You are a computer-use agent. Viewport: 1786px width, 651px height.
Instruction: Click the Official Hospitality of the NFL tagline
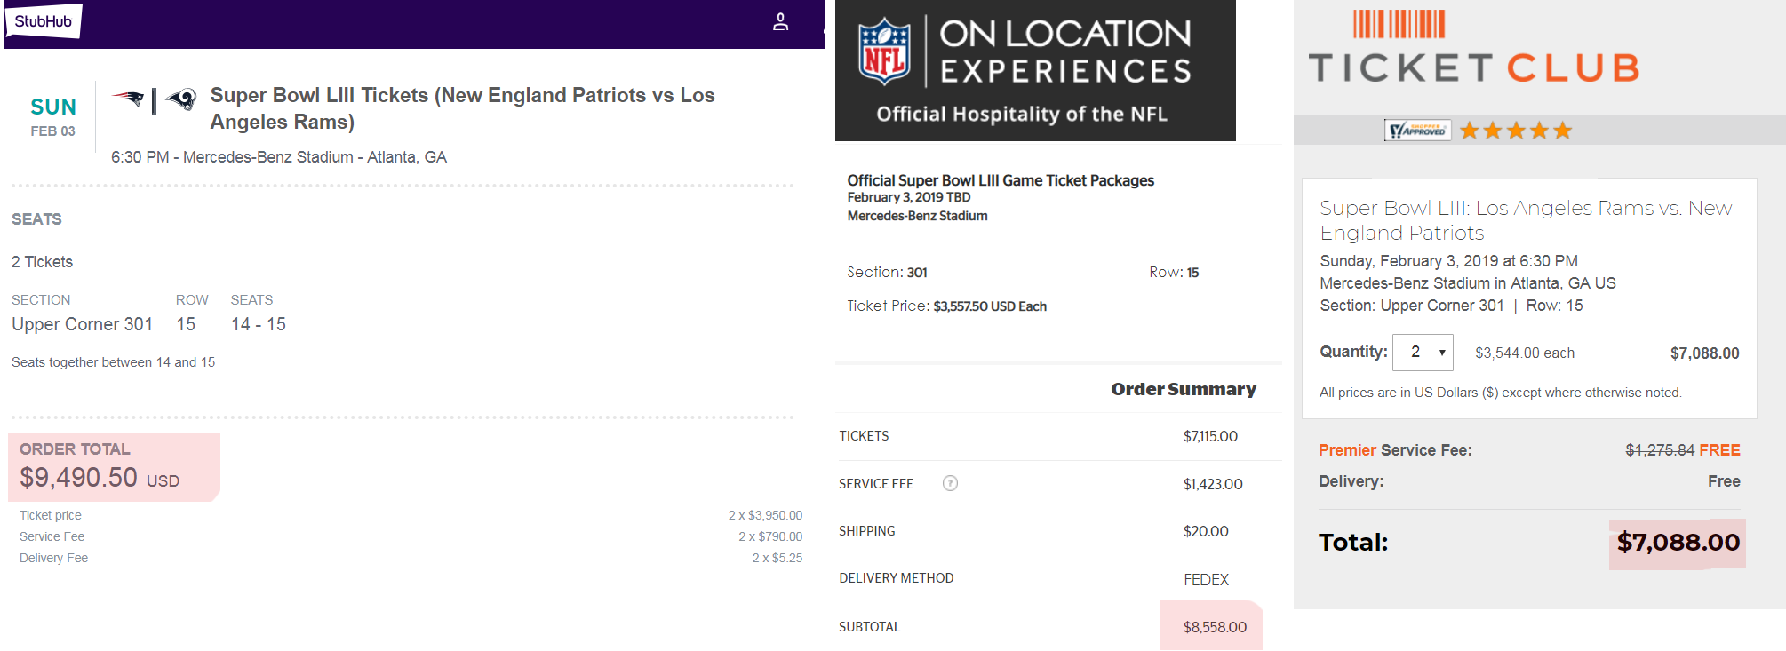(1022, 115)
